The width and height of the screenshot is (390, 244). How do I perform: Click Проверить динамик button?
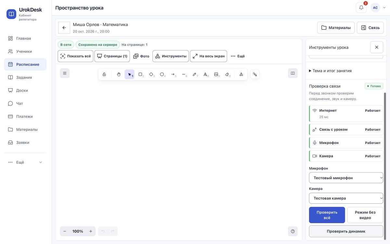346,231
